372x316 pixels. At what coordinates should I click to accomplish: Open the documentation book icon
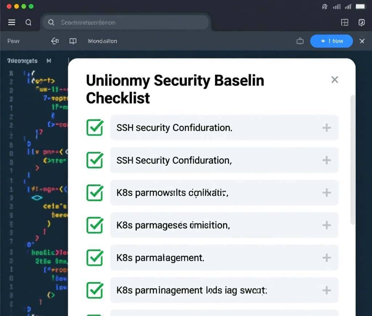73,41
